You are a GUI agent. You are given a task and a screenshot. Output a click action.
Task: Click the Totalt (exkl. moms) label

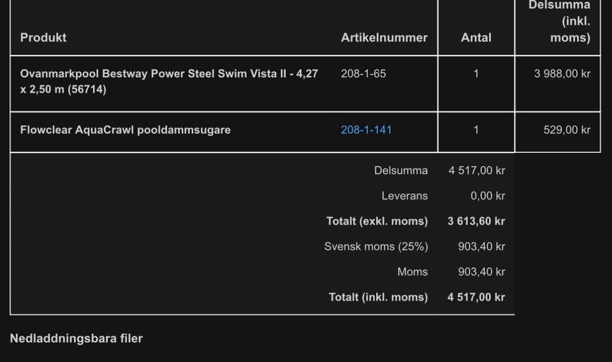tap(377, 221)
